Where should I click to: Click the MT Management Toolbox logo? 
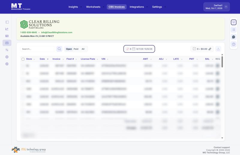click(21, 7)
